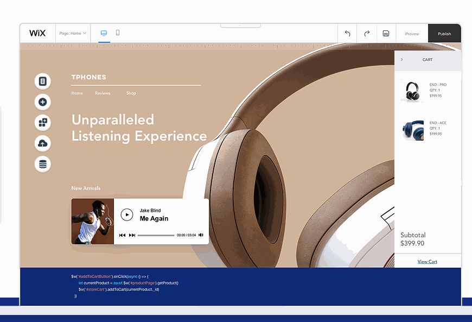Open the Database content manager button
The width and height of the screenshot is (472, 322).
click(x=43, y=164)
